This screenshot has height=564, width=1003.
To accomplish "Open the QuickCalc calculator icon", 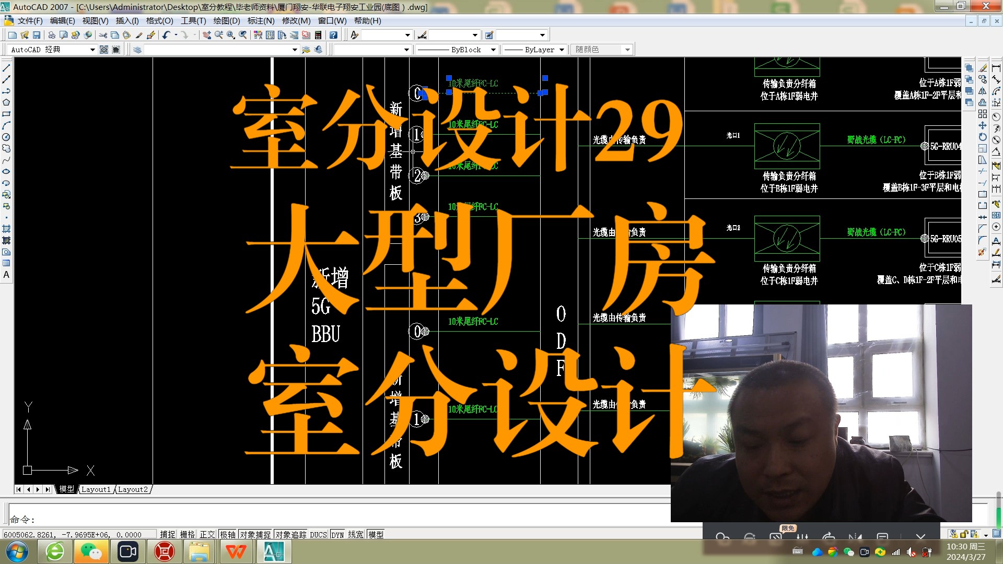I will pyautogui.click(x=318, y=35).
